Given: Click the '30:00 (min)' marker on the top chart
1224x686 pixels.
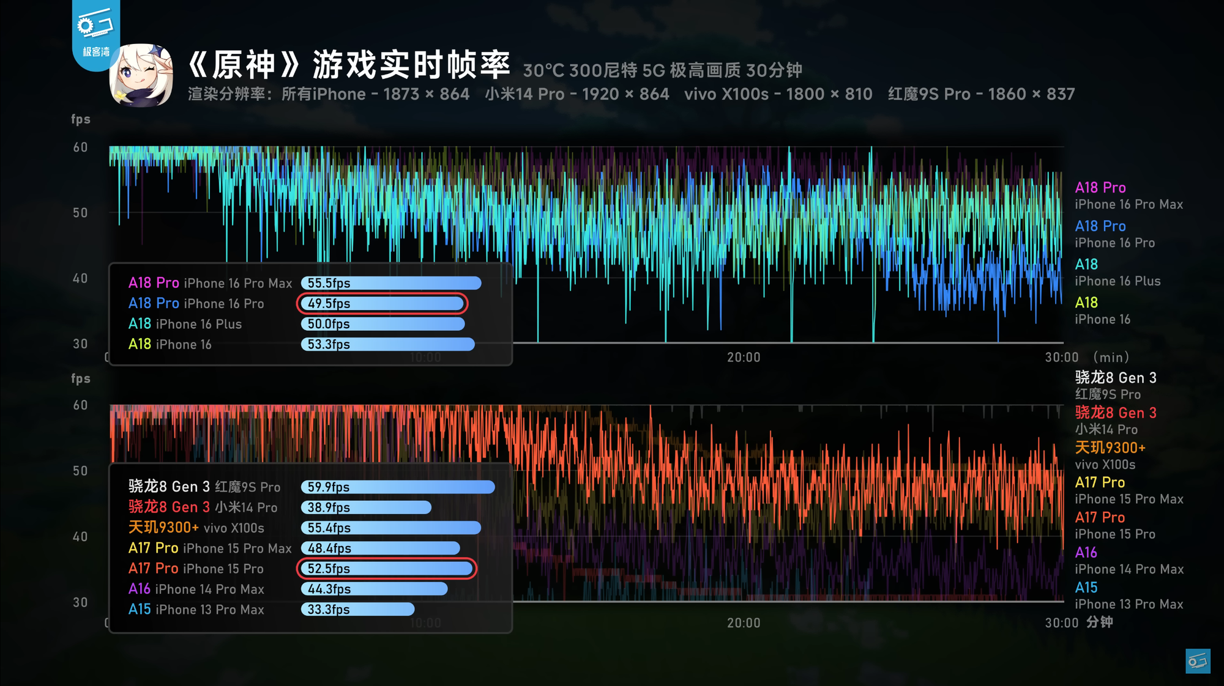Looking at the screenshot, I should (x=1087, y=358).
